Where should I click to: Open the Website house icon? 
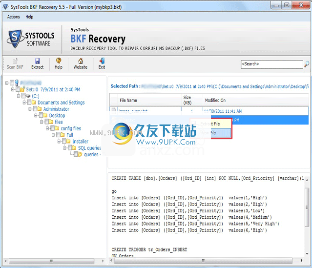[x=81, y=61]
